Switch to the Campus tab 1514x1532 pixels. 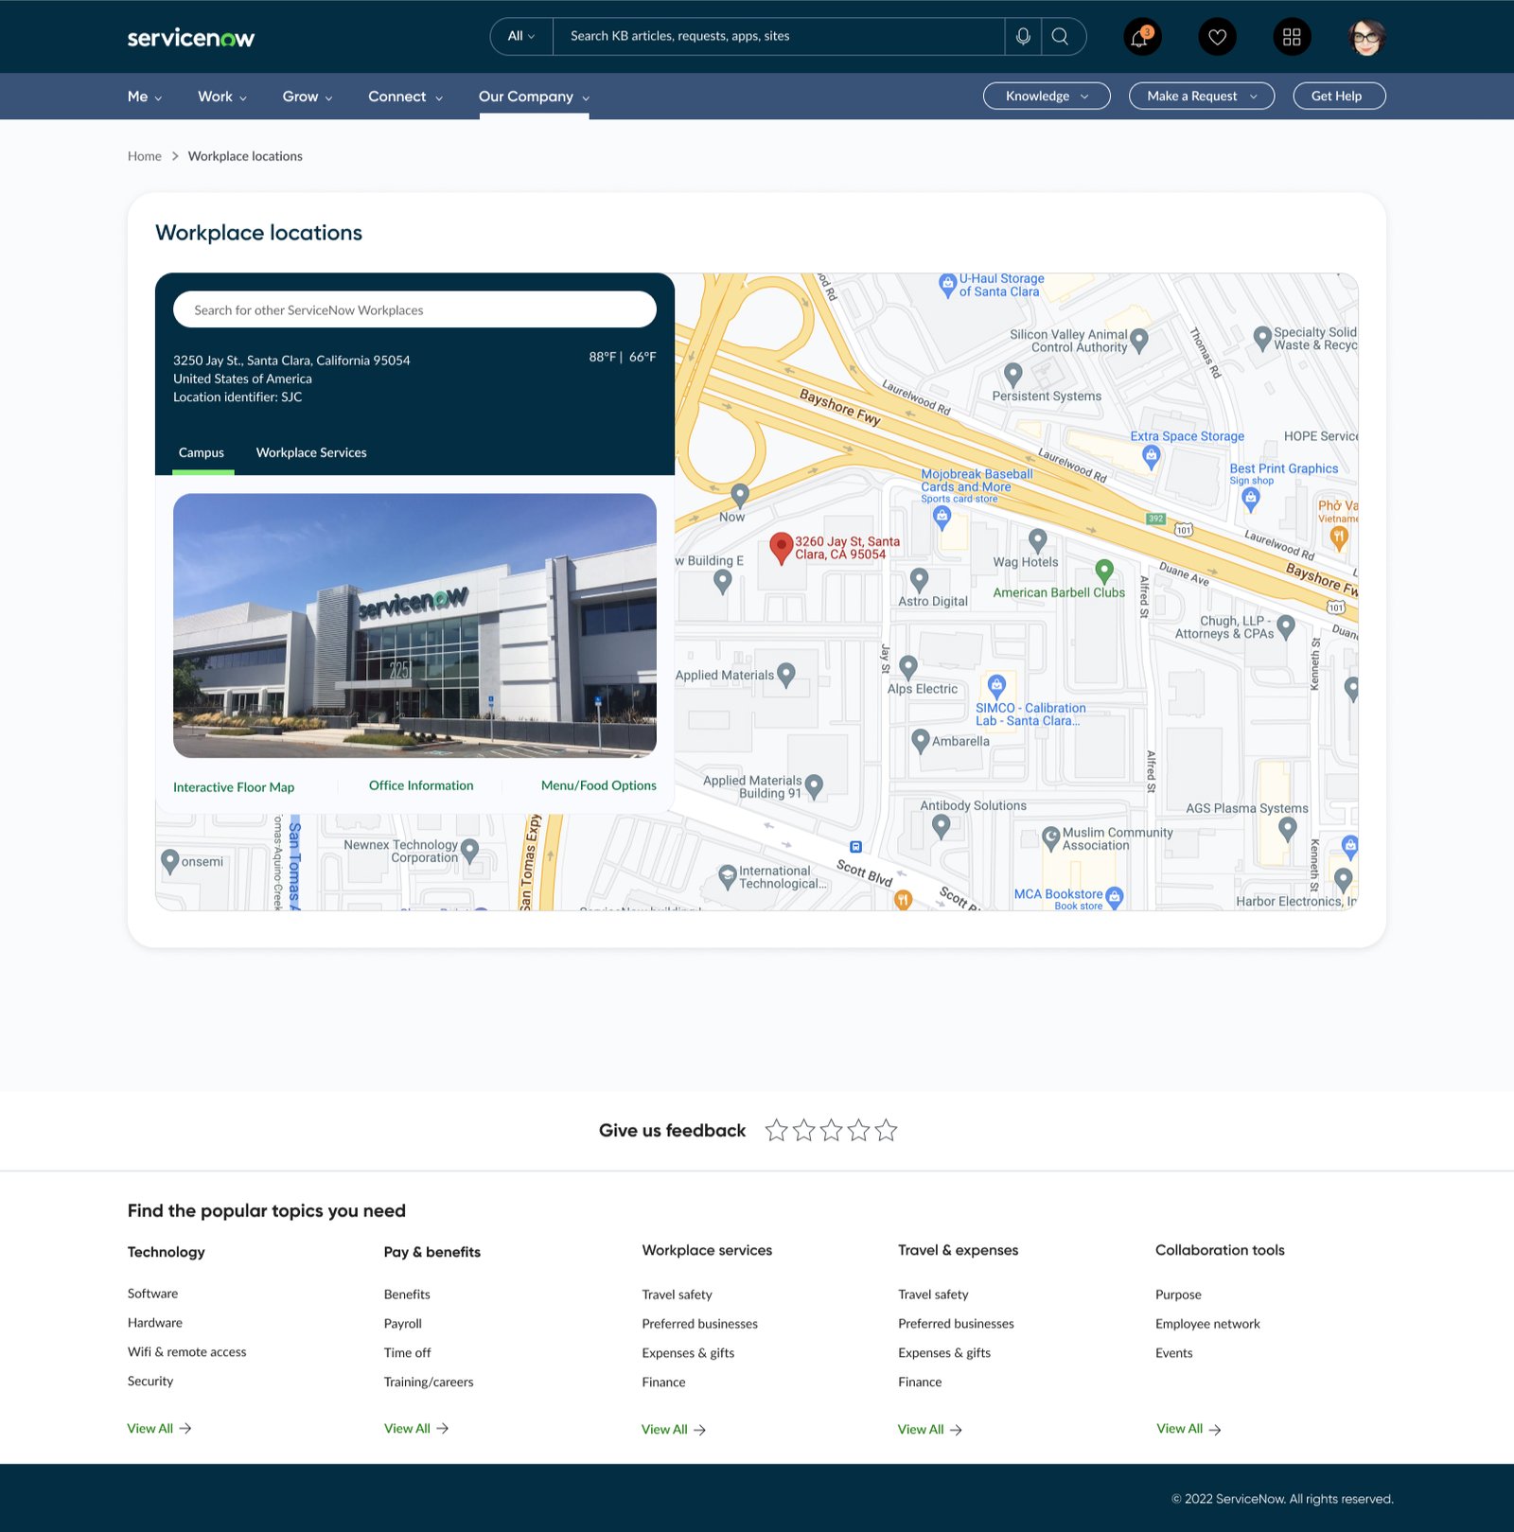coord(202,452)
